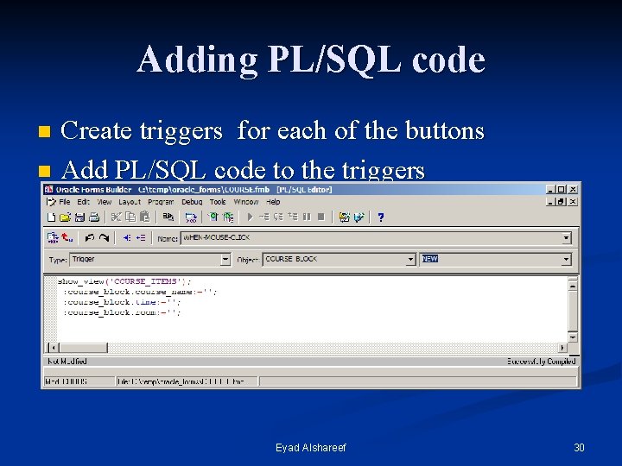Click the horizontal scrollbar right arrow
Viewport: 622px width, 466px height.
(562, 348)
